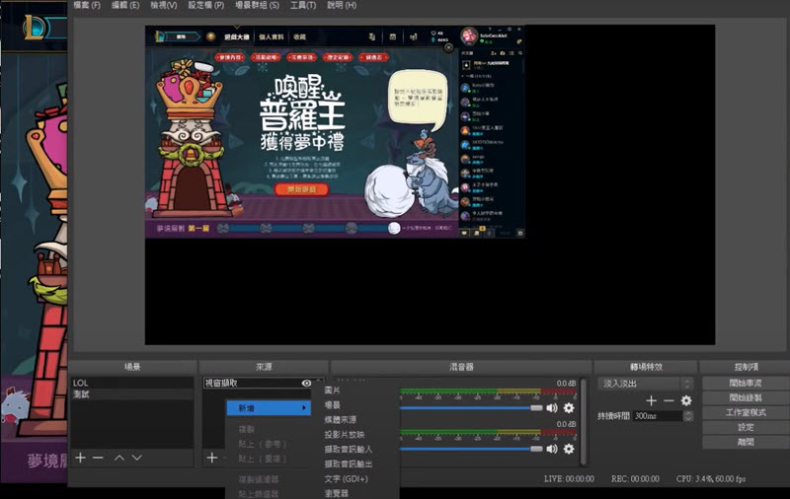
Task: Add a source with the plus icon in the 來源 panel
Action: click(212, 458)
